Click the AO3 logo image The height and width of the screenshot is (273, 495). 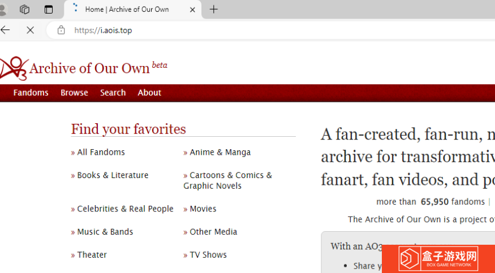(x=14, y=68)
